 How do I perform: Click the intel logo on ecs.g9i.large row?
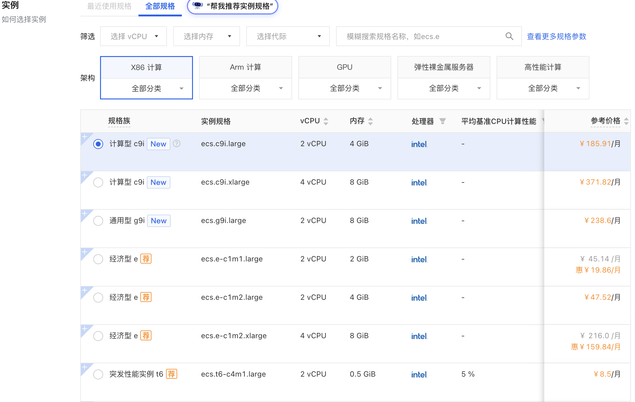tap(419, 221)
